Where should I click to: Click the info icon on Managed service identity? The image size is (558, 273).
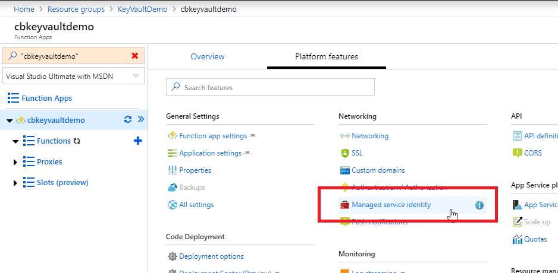click(479, 205)
